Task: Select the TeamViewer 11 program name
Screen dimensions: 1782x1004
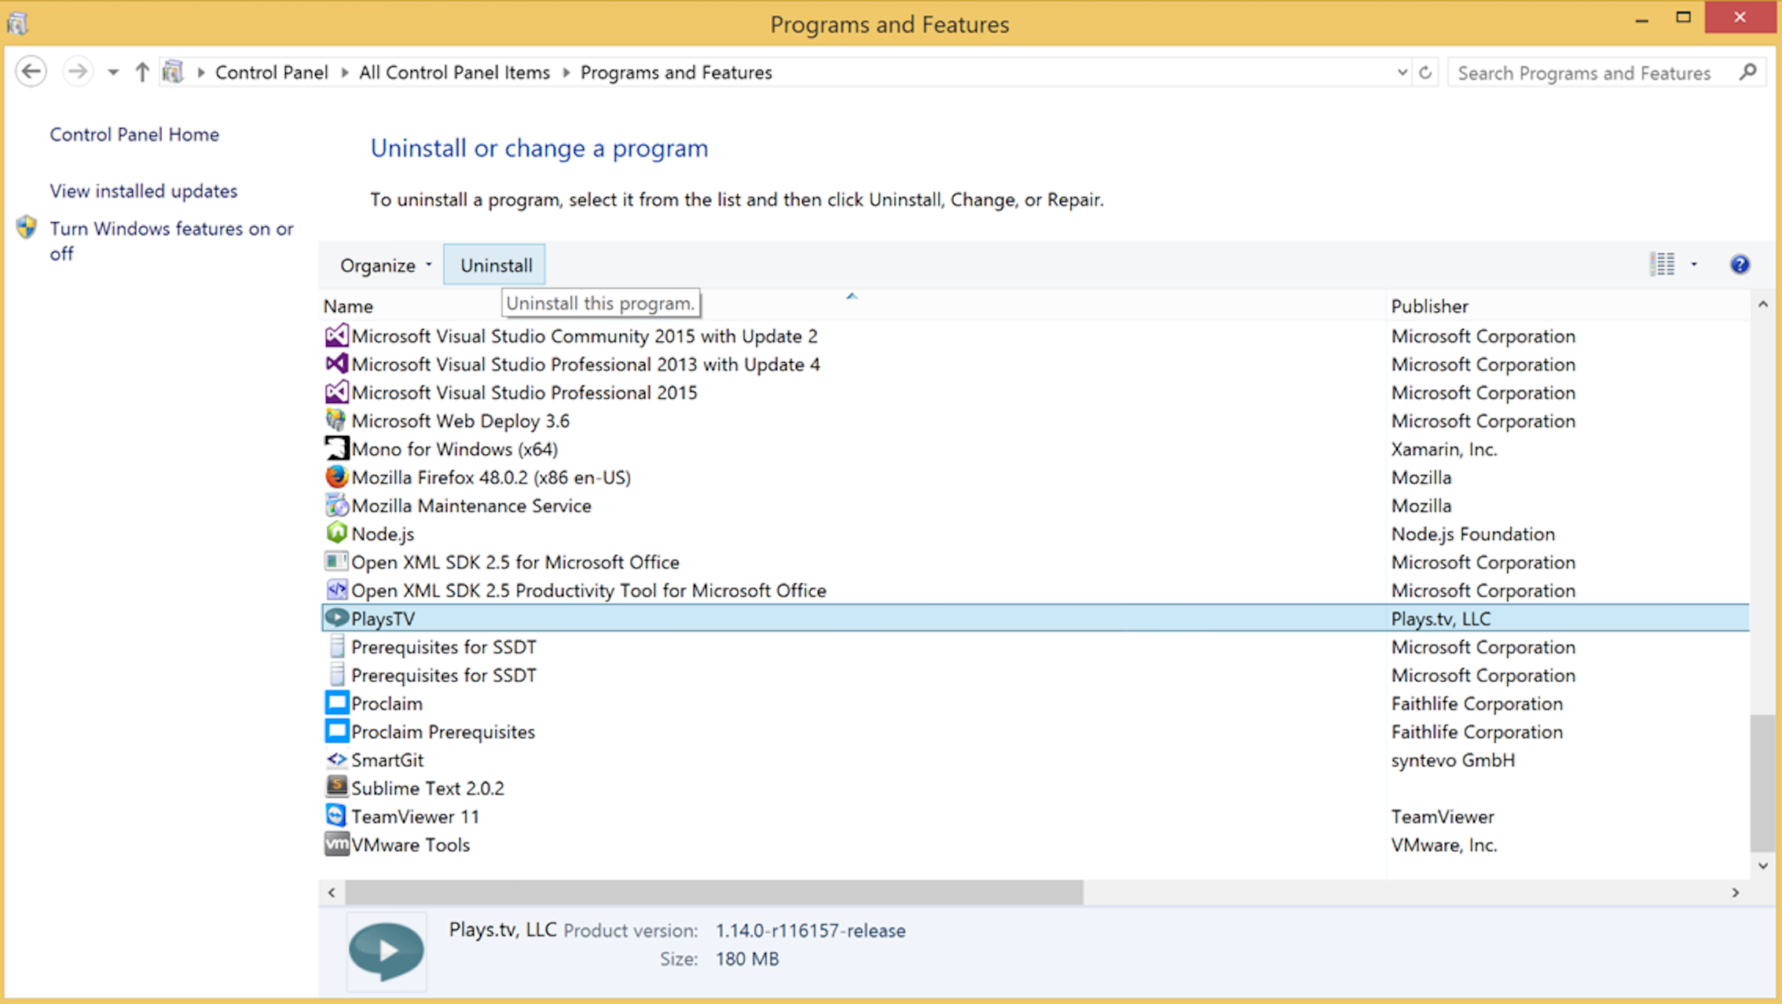Action: click(x=415, y=817)
